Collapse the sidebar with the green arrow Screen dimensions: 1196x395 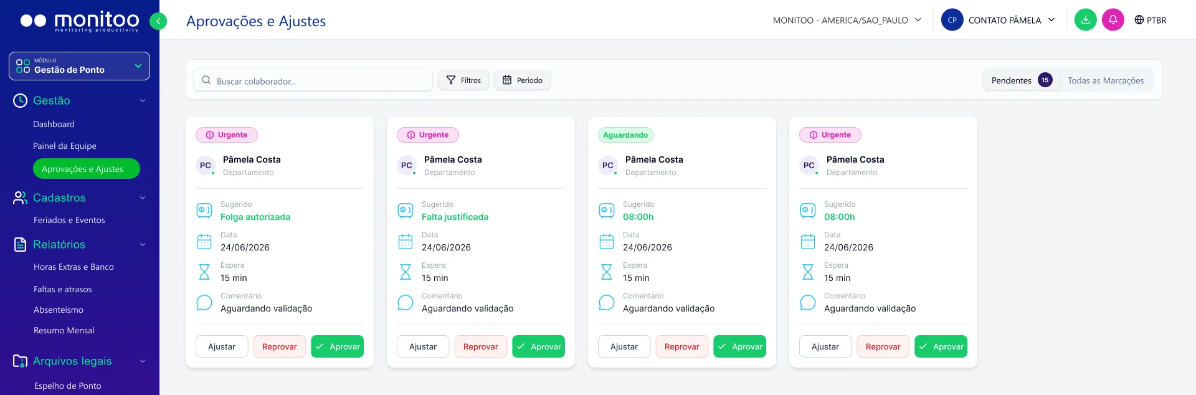pos(158,21)
